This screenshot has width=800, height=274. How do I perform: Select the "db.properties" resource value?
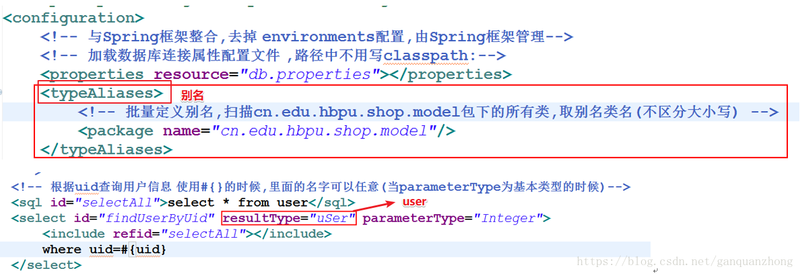310,75
